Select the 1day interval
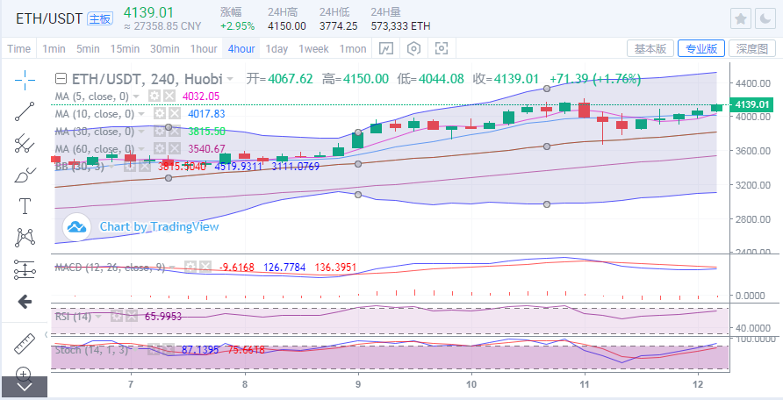This screenshot has width=783, height=400. [x=277, y=48]
